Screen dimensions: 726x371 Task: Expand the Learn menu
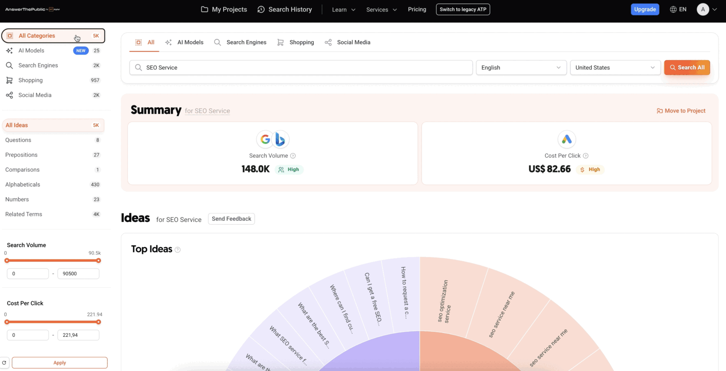click(x=343, y=10)
